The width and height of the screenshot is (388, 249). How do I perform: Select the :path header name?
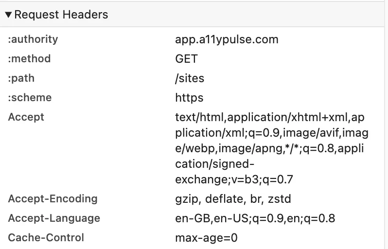coord(21,78)
